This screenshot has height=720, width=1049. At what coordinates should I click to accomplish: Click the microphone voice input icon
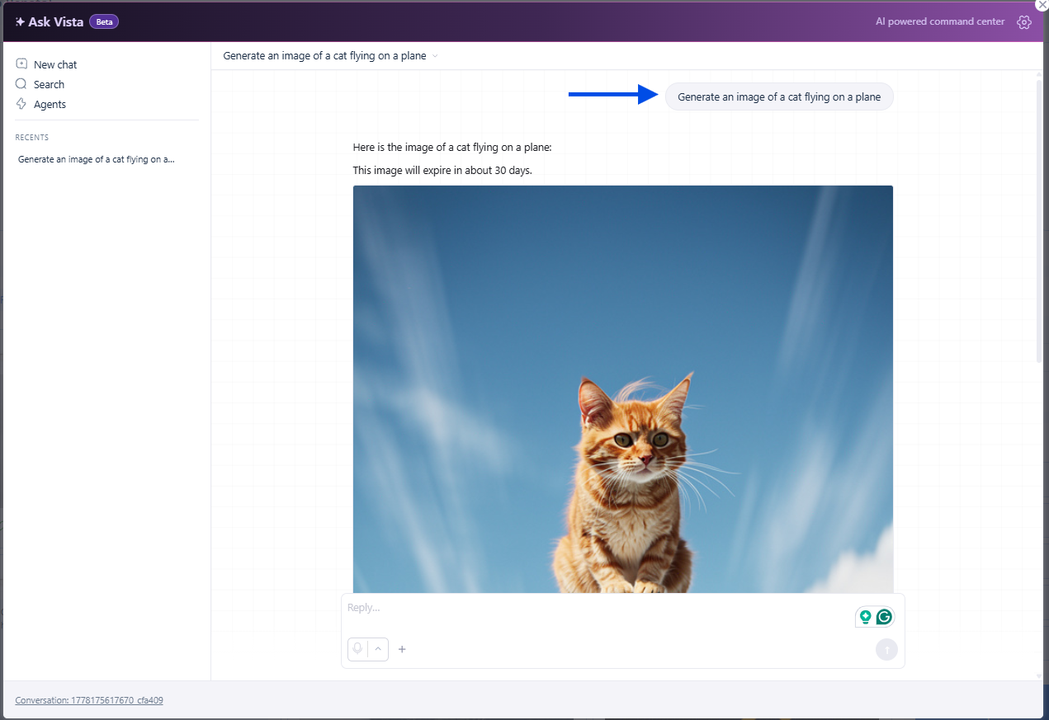click(357, 649)
